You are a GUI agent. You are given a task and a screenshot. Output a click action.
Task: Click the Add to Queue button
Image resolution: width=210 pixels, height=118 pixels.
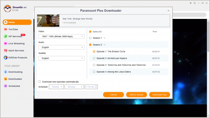pos(136,95)
